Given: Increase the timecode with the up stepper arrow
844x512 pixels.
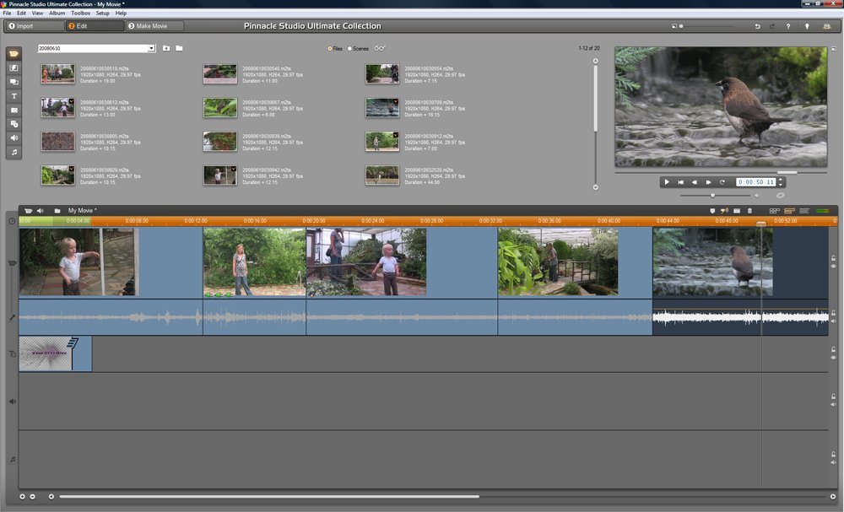Looking at the screenshot, I should [x=781, y=180].
